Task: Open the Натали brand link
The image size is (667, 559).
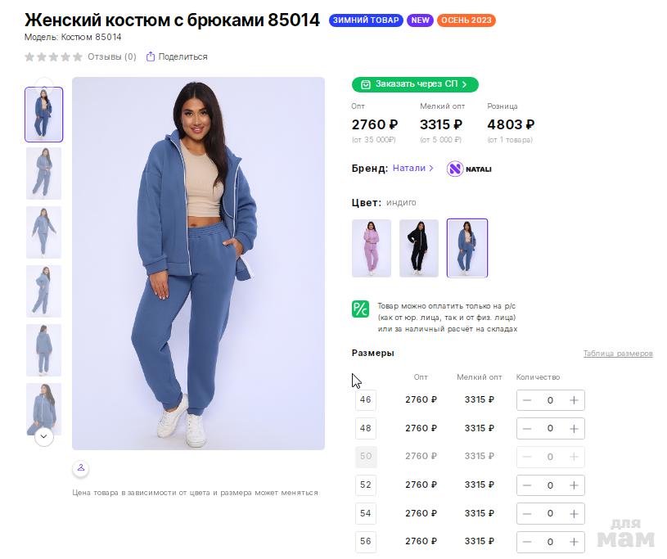Action: (x=412, y=169)
